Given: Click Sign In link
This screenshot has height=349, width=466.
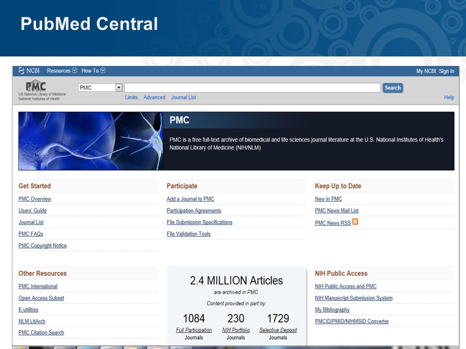Looking at the screenshot, I should [x=447, y=71].
